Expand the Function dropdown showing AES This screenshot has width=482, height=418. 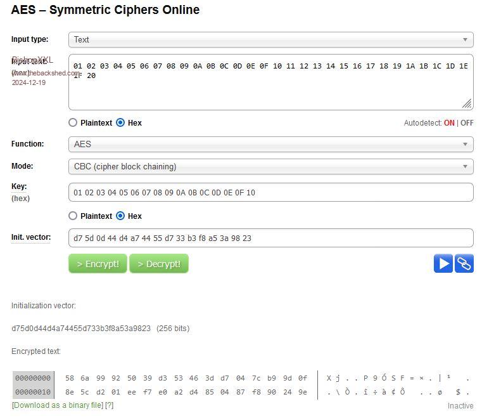point(270,144)
